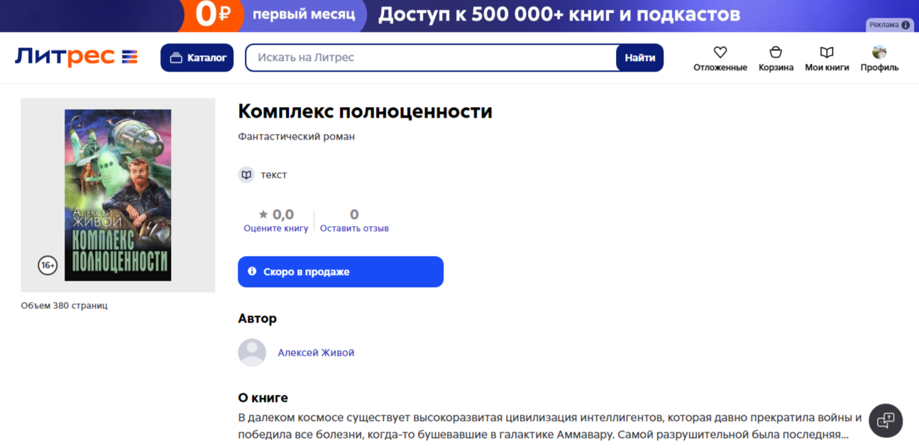Open the author Алексей Живой link
Screen dimensions: 919x448
click(x=316, y=353)
